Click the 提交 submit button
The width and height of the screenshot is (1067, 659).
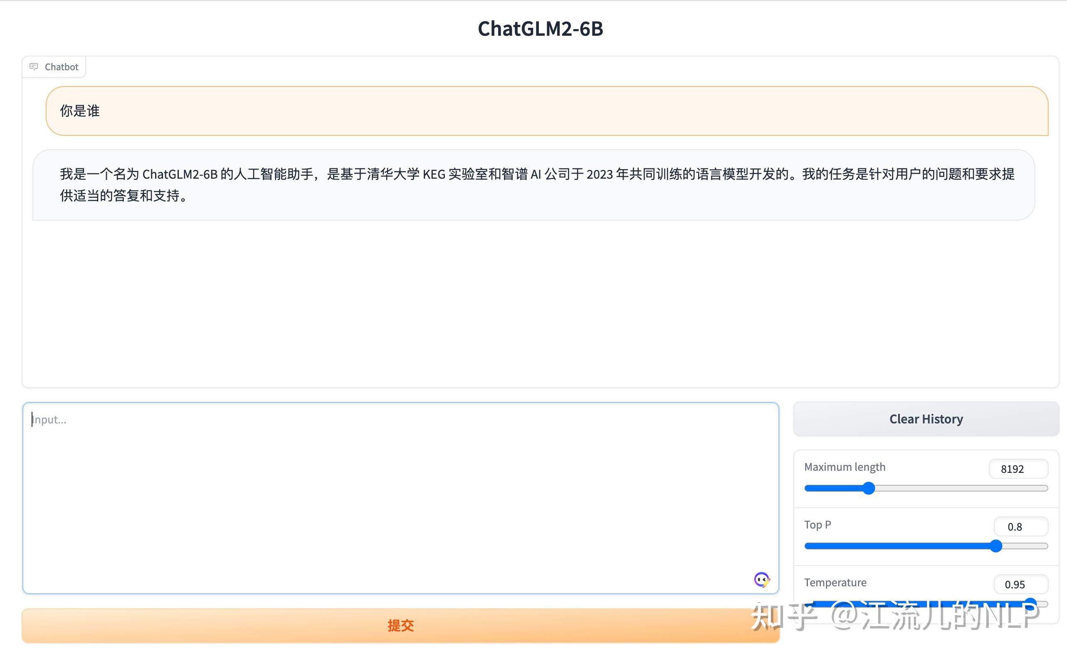tap(401, 625)
